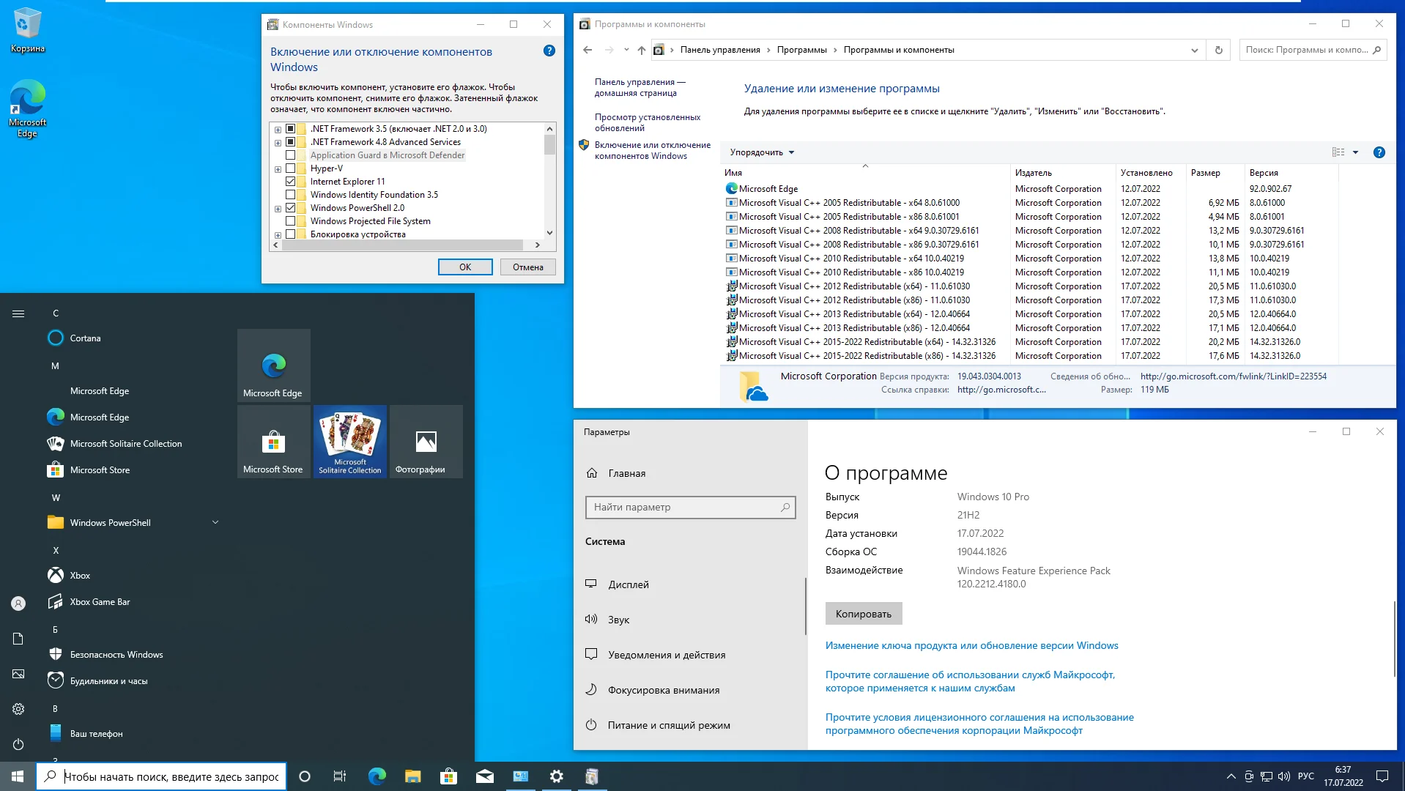The height and width of the screenshot is (791, 1405).
Task: Click the Найти параметр search field
Action: point(690,508)
